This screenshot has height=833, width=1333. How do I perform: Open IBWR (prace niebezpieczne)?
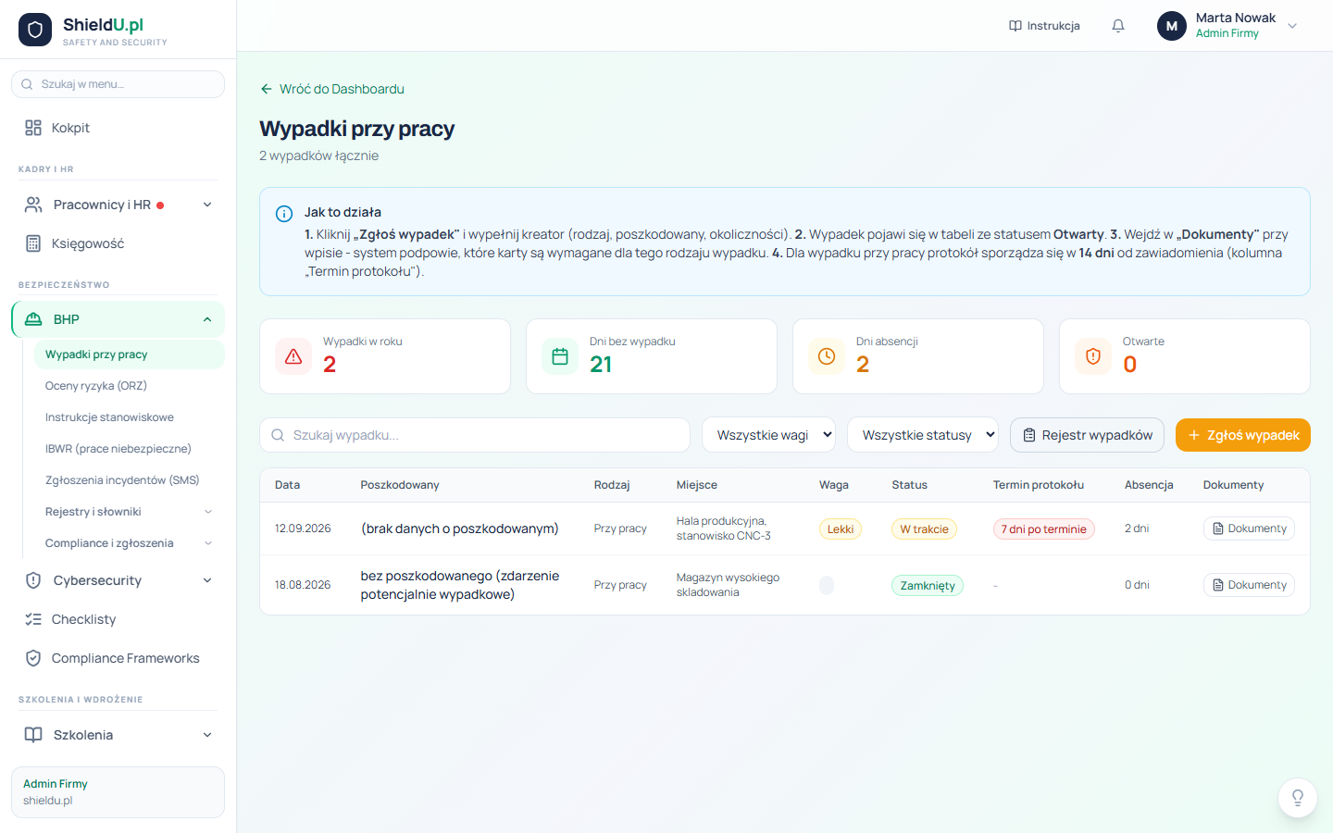pyautogui.click(x=129, y=449)
